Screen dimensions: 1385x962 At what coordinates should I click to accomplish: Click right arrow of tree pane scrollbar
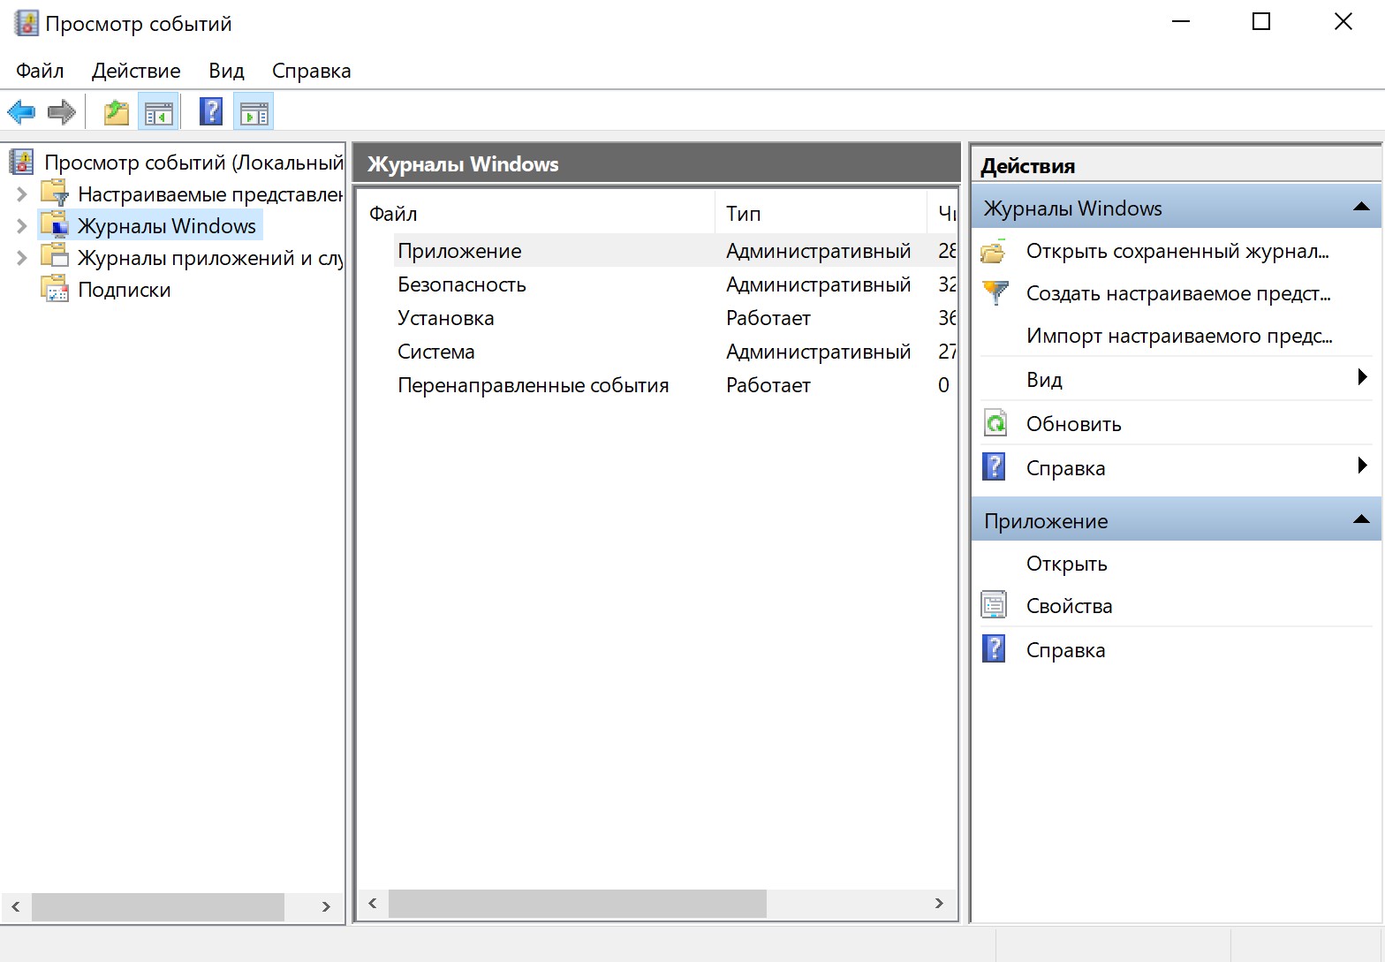(x=326, y=906)
